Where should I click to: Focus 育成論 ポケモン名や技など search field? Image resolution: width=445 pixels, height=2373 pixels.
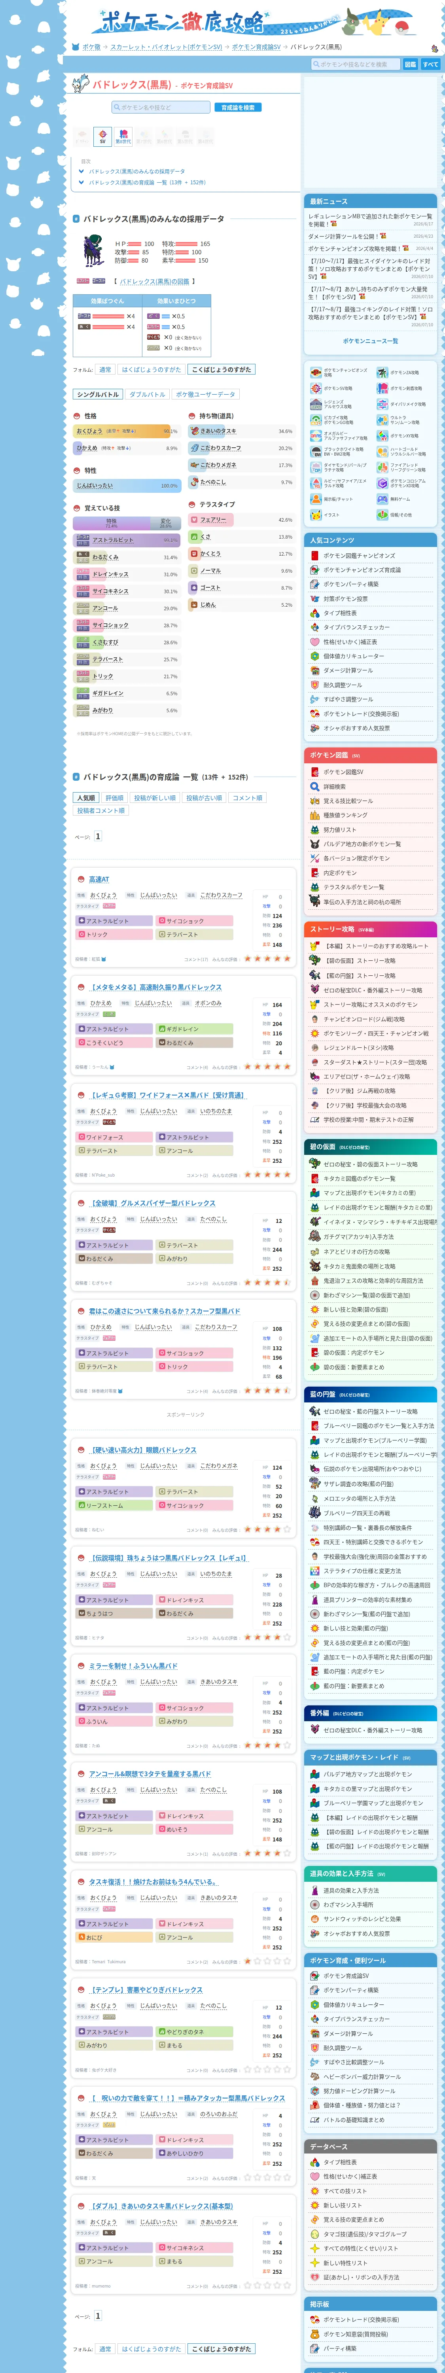pyautogui.click(x=161, y=108)
